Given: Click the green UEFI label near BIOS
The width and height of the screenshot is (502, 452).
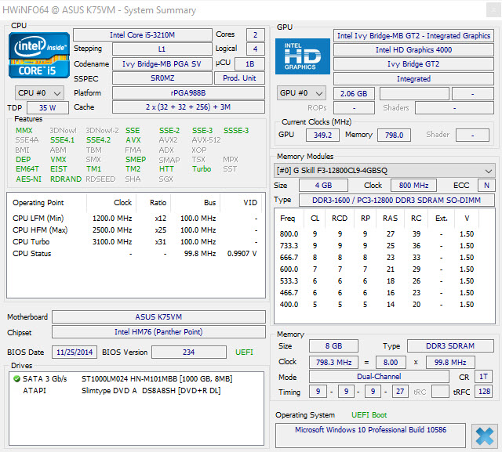Looking at the screenshot, I should coord(244,353).
